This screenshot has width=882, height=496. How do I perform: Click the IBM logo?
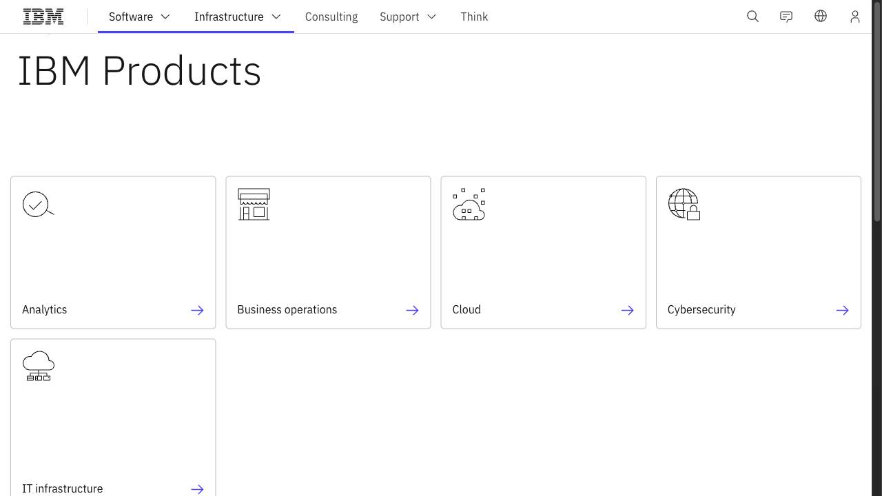[43, 17]
